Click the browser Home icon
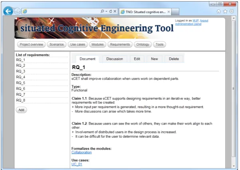 click(219, 11)
